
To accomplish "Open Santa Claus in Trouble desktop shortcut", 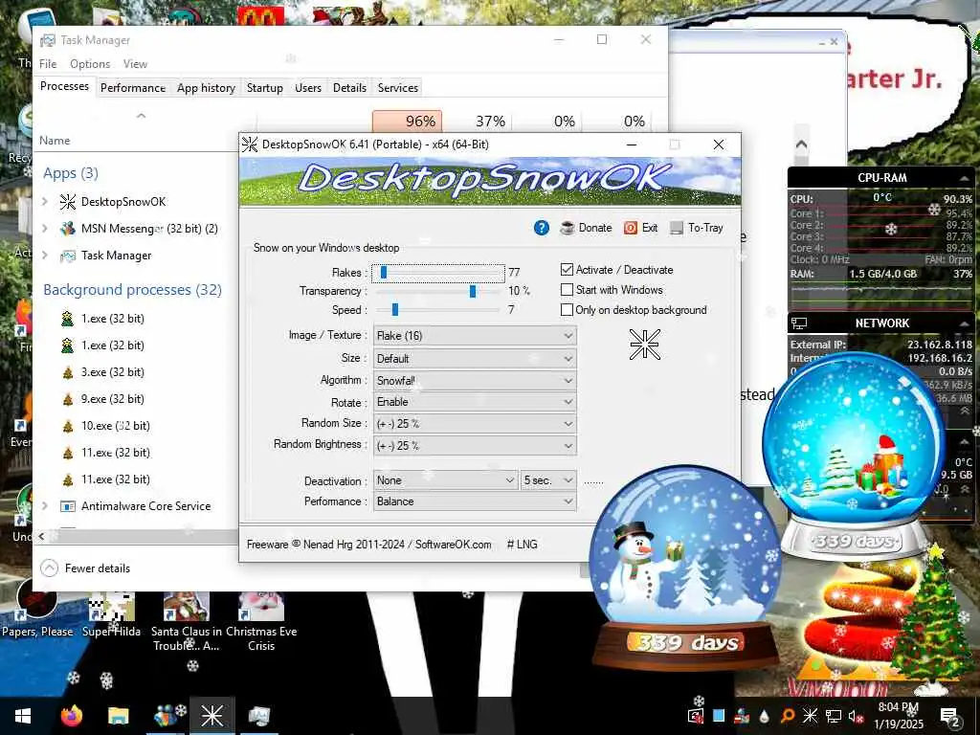I will pyautogui.click(x=187, y=622).
